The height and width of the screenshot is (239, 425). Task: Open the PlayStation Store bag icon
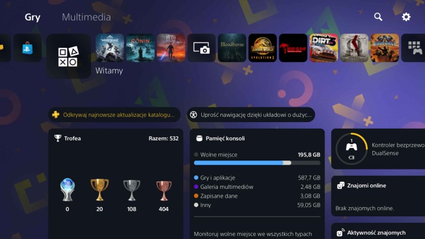pyautogui.click(x=28, y=48)
